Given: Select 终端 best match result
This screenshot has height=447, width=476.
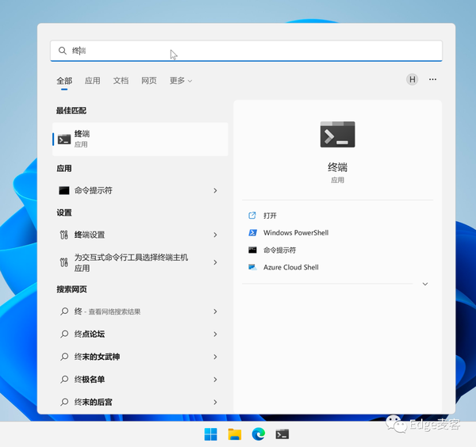Looking at the screenshot, I should (x=140, y=139).
